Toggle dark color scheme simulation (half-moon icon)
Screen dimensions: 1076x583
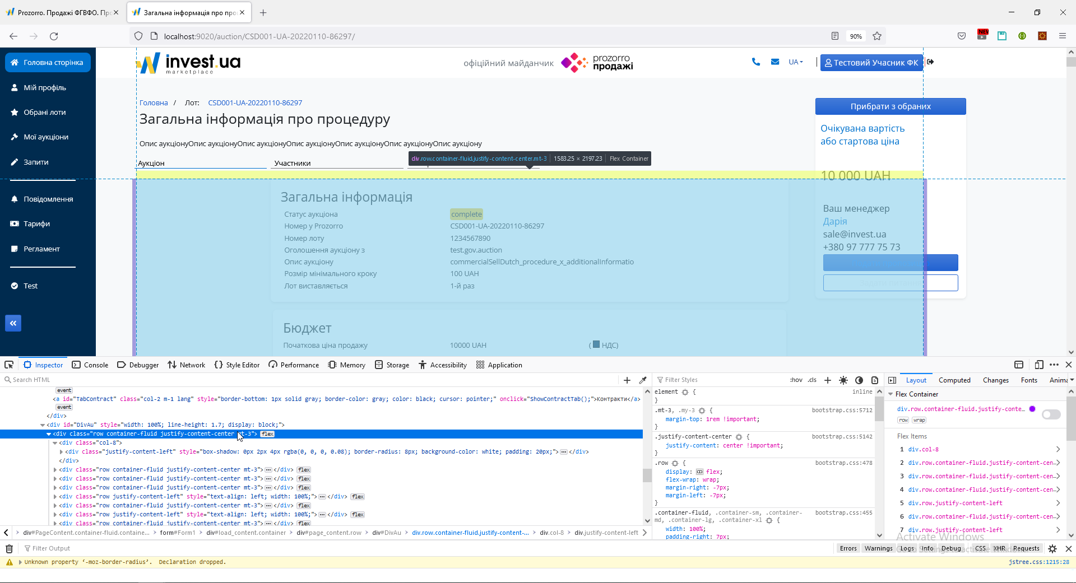click(859, 380)
